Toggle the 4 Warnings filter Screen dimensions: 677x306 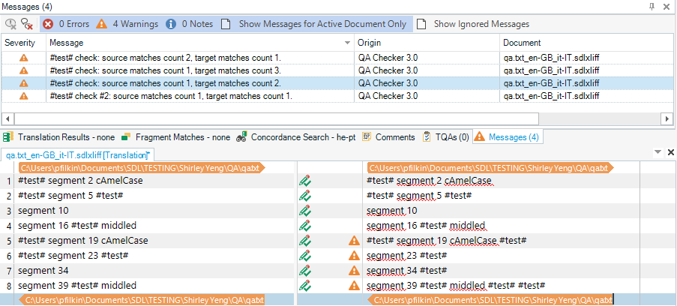(127, 24)
